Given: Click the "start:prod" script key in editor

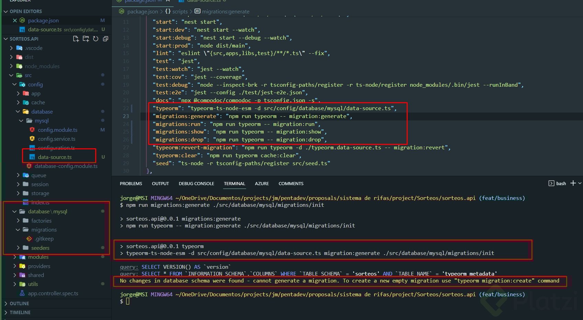Looking at the screenshot, I should point(172,45).
